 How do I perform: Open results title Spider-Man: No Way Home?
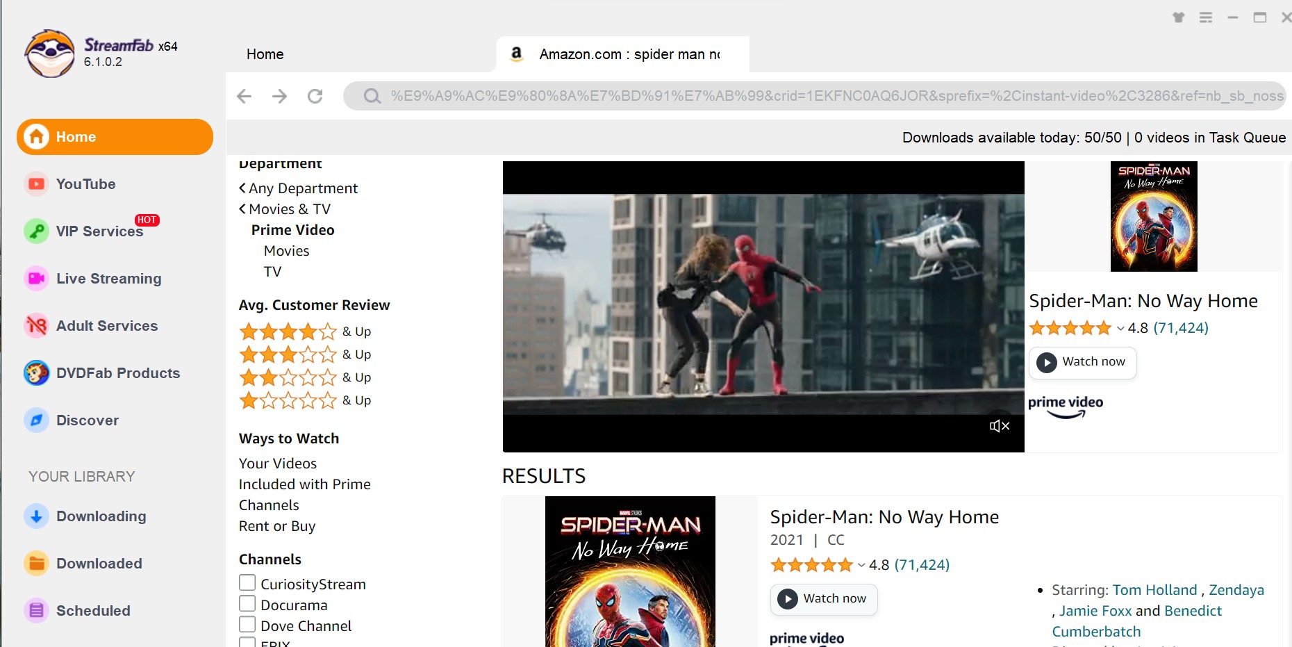(884, 517)
